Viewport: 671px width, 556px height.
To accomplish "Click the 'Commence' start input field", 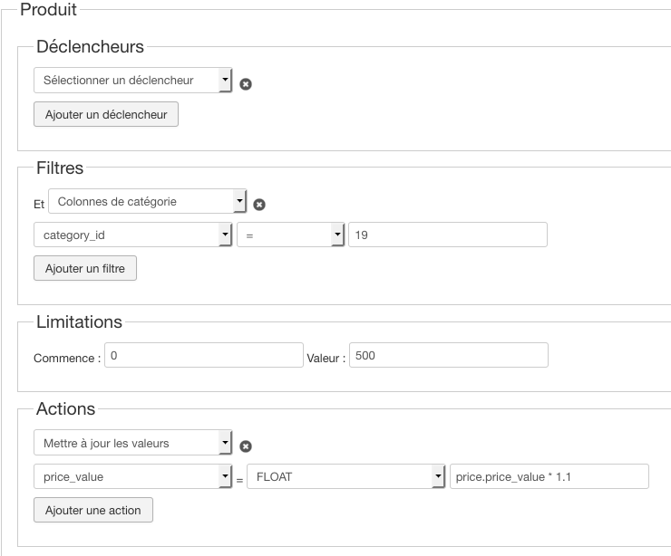I will tap(203, 355).
